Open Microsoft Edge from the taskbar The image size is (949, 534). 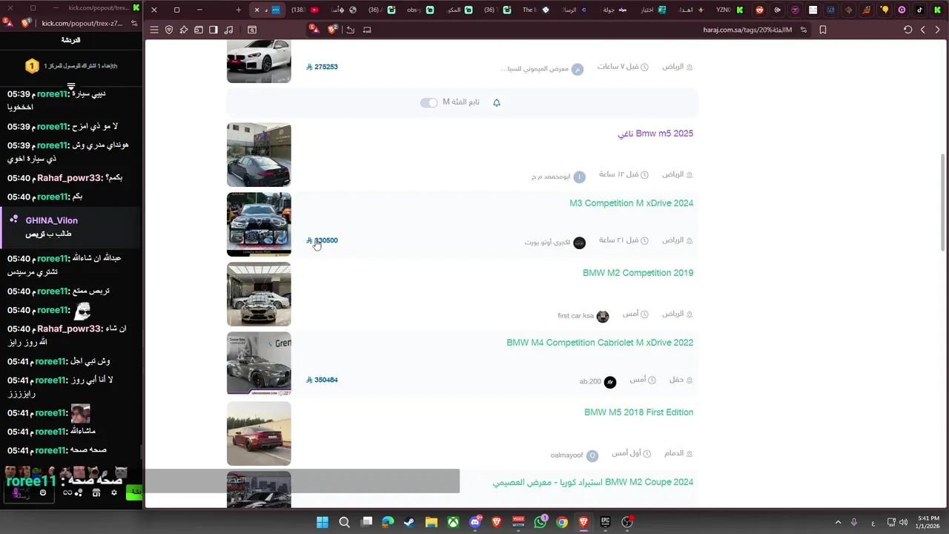[388, 522]
